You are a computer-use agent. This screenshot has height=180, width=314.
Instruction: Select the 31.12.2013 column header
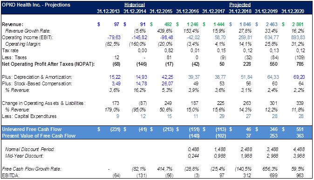(108, 11)
